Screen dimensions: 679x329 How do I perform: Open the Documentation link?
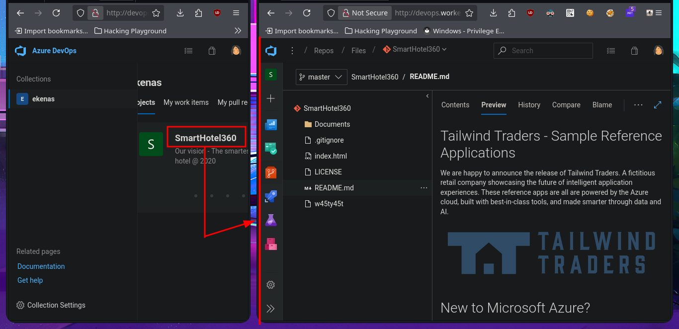click(x=41, y=266)
